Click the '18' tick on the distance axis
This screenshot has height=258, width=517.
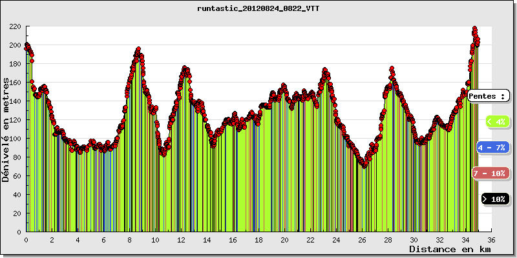pos(258,239)
